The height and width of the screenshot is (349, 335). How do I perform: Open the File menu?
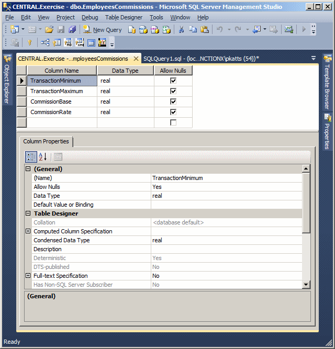click(x=9, y=17)
